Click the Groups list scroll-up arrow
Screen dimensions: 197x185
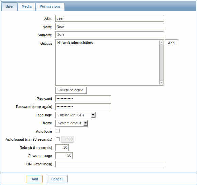coord(161,43)
